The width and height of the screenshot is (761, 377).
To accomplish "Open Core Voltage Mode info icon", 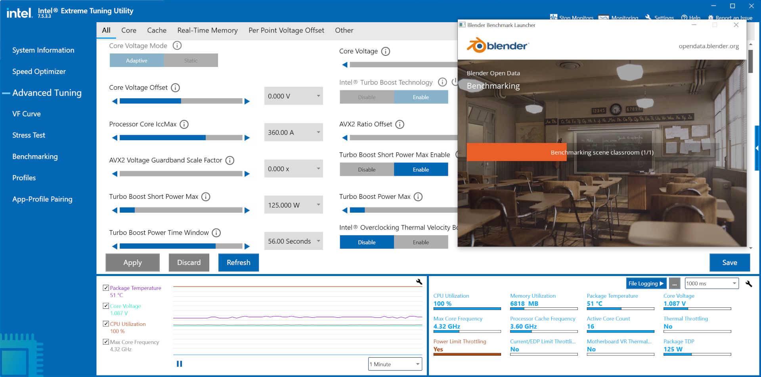I will (177, 46).
